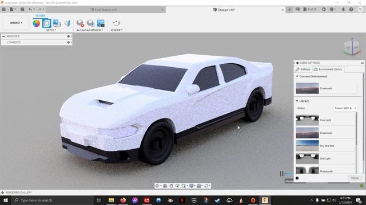Collapse the Library section

click(x=297, y=101)
